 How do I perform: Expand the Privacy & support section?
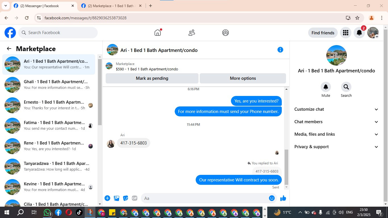[336, 147]
